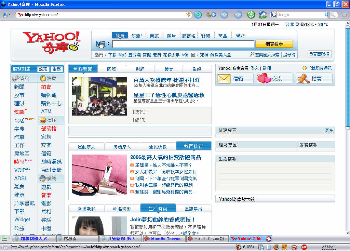Switch to the 國際 news tab
Screen dimensions: 350x251
111,69
